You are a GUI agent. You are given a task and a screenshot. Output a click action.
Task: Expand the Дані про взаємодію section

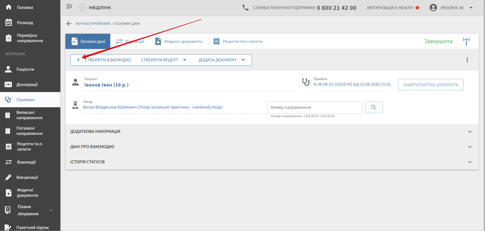click(x=470, y=147)
